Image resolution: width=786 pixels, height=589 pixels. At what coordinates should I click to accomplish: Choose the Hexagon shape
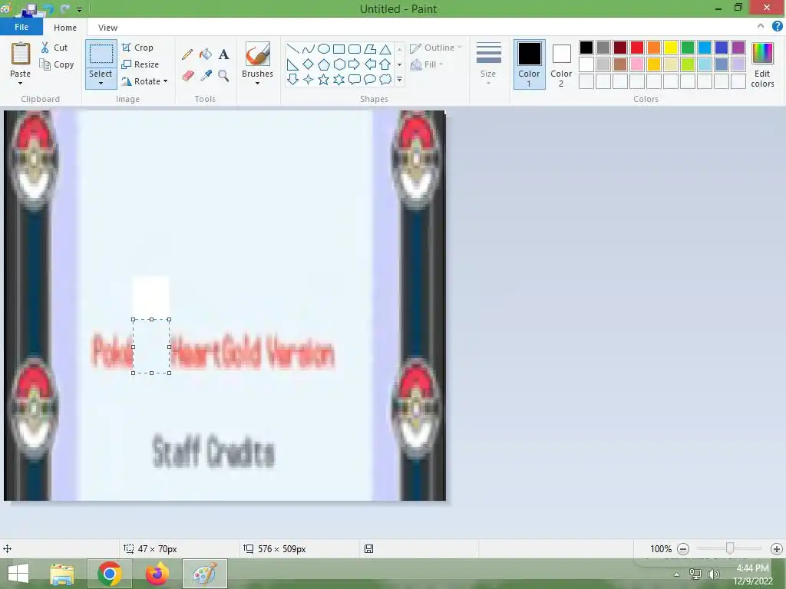pos(339,64)
